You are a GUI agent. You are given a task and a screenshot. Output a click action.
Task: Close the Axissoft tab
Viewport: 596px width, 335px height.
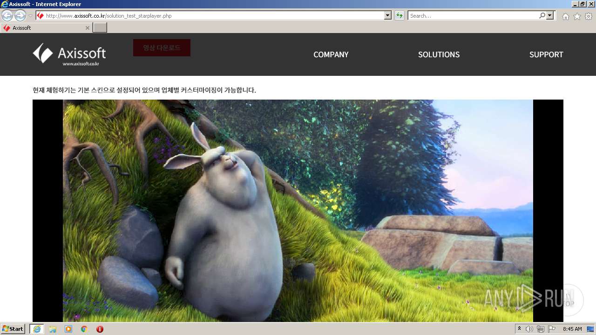click(x=87, y=28)
